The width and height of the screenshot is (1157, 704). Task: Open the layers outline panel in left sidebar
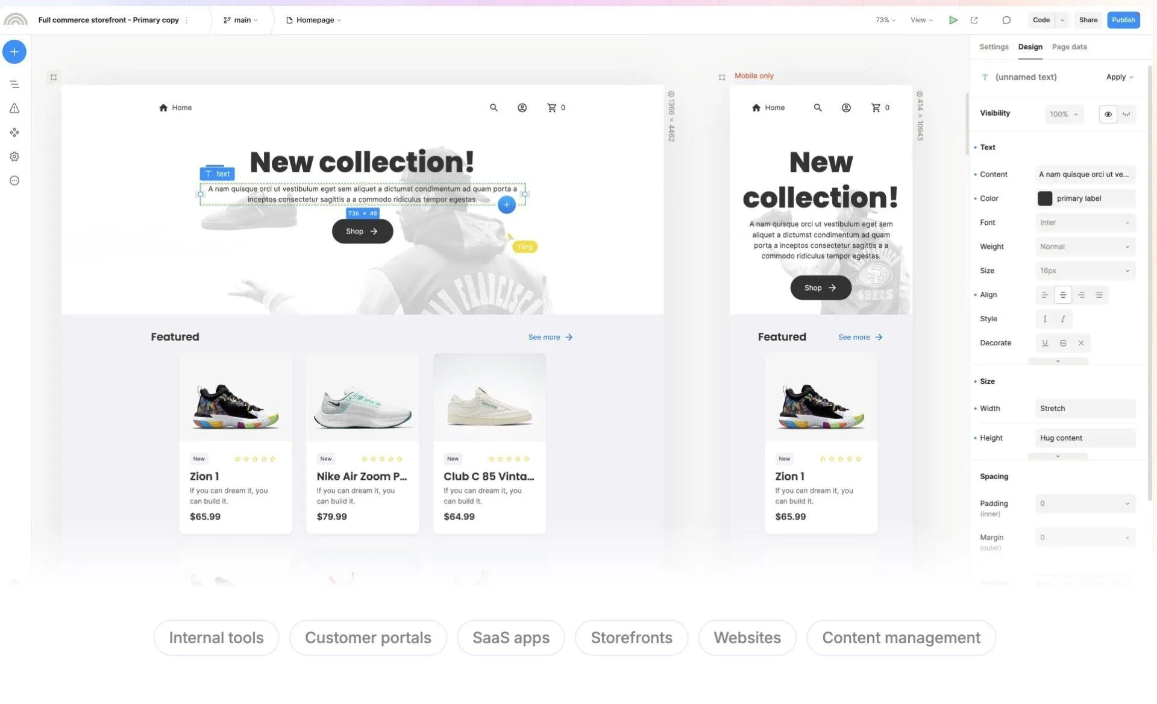[14, 84]
